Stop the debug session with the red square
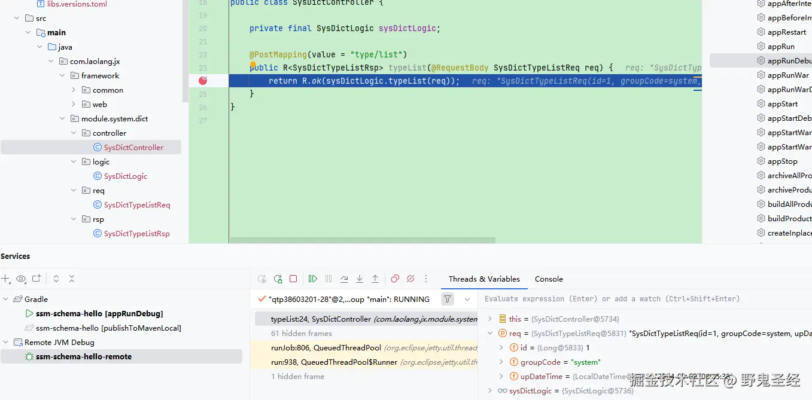The image size is (812, 400). click(x=293, y=279)
